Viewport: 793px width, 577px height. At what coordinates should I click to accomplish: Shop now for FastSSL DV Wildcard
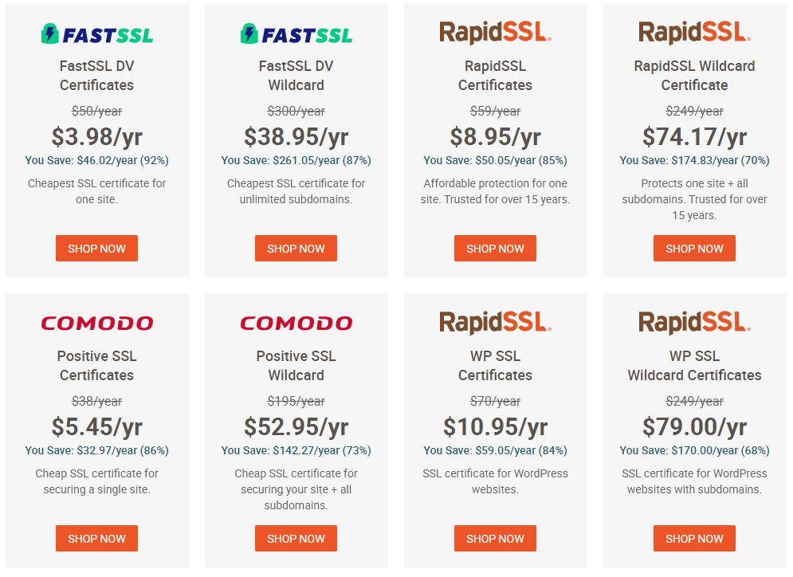[296, 249]
